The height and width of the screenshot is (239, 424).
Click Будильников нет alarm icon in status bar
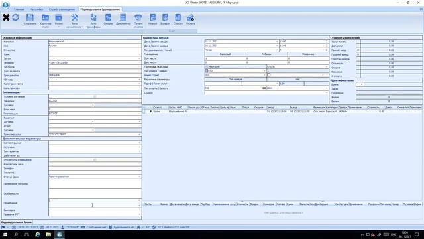[111, 227]
